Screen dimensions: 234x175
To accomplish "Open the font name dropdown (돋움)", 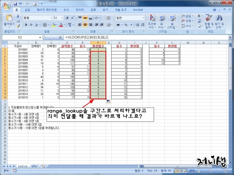I will (x=51, y=18).
